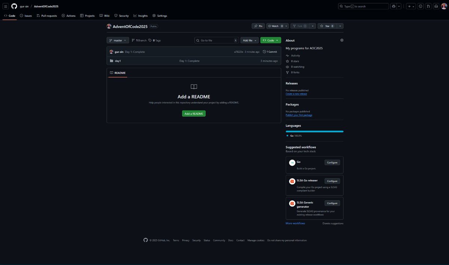Click Publish your first package link
Viewport: 449px width, 265px height.
299,115
